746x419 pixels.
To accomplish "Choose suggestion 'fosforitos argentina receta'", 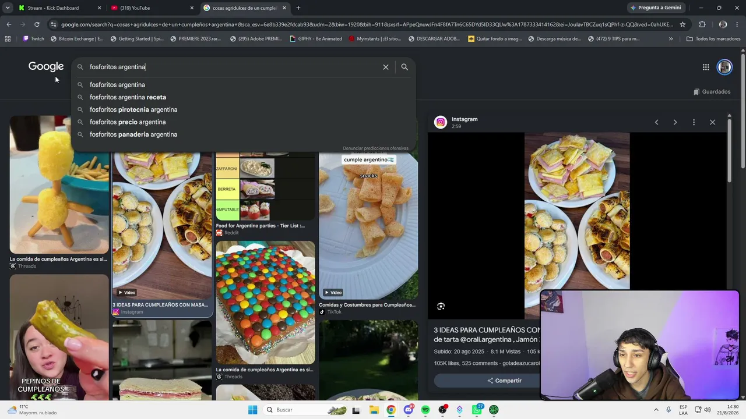I will pos(244,97).
